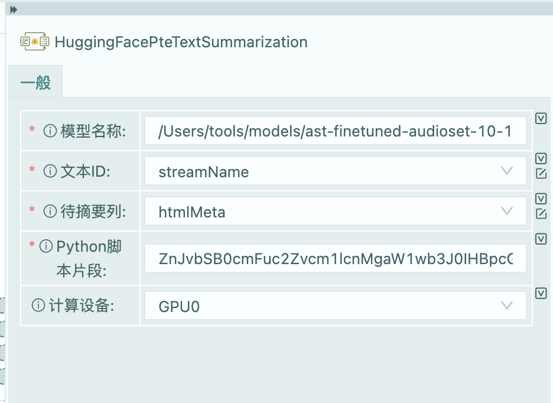This screenshot has width=553, height=403.
Task: Open the htmlMeta dropdown under 待摘要列
Action: (x=507, y=210)
